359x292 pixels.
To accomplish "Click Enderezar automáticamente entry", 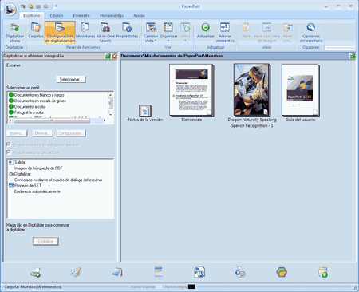I will click(37, 191).
